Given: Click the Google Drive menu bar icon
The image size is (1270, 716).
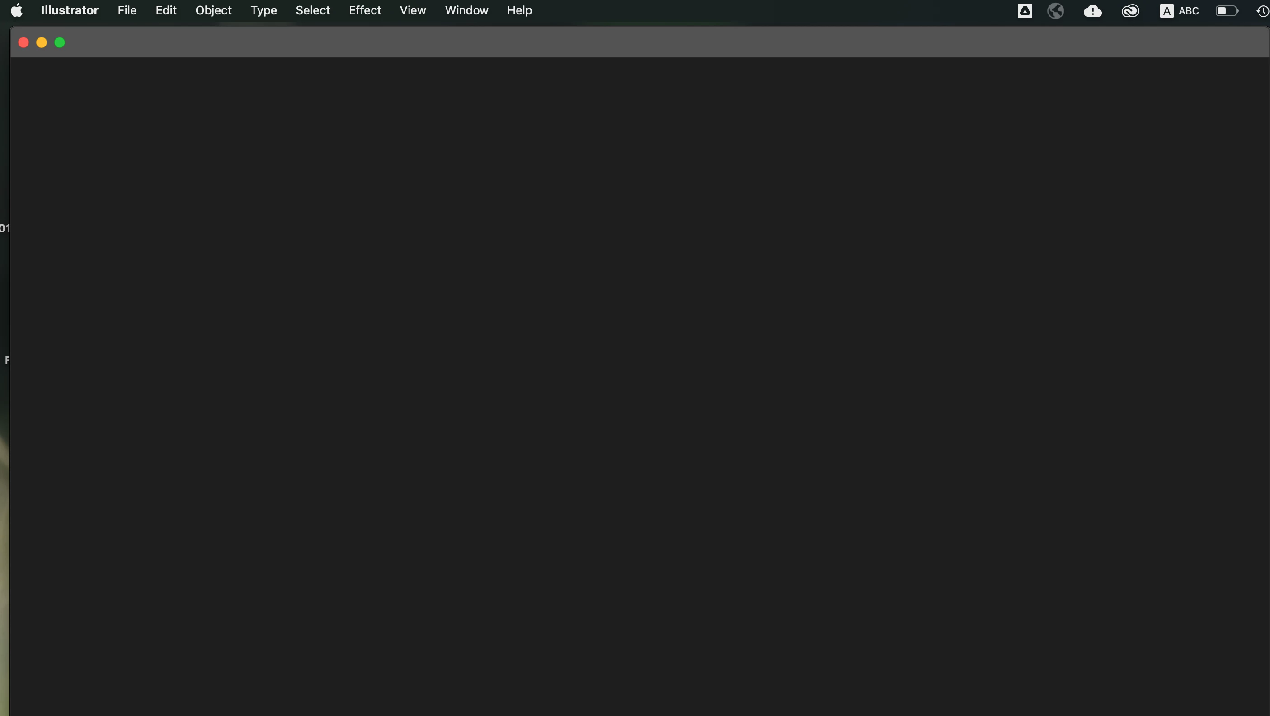Looking at the screenshot, I should coord(1025,11).
